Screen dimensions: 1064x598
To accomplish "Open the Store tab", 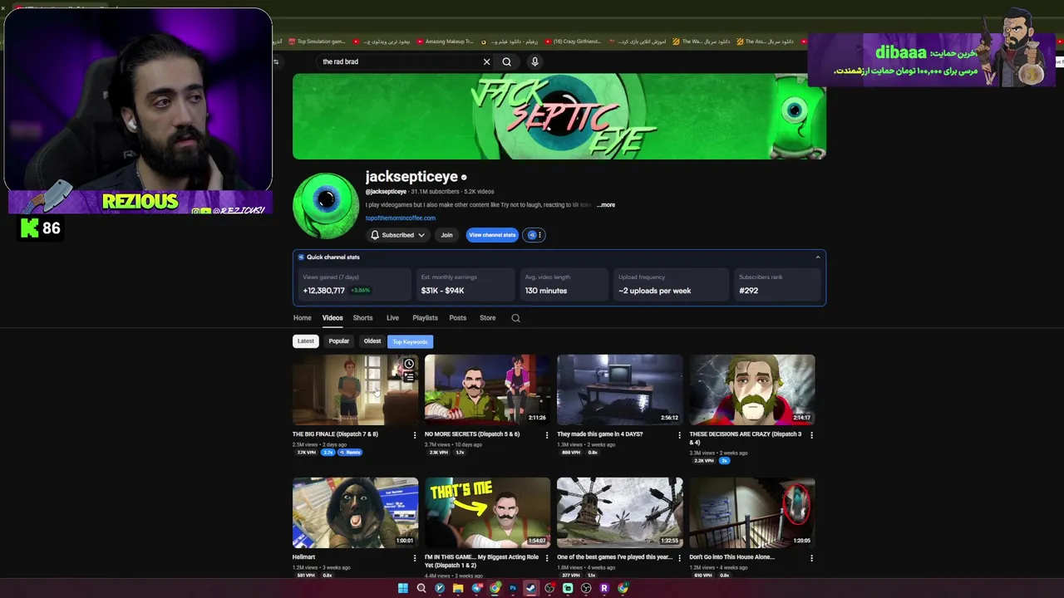I will [487, 318].
